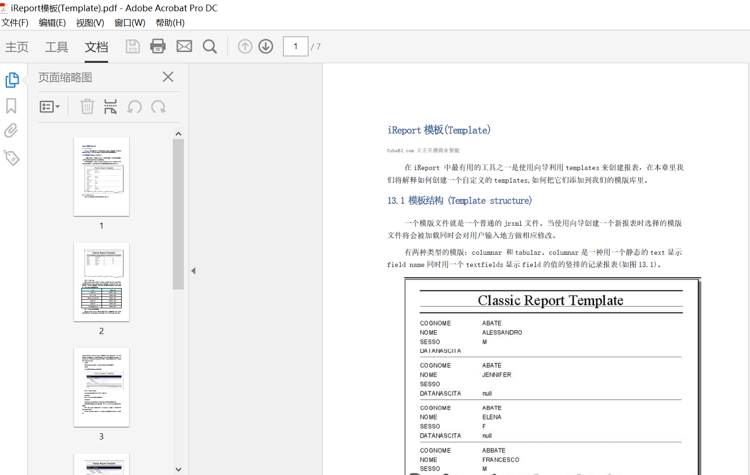This screenshot has height=475, width=750.
Task: Switch to the 工具 tab
Action: (57, 47)
